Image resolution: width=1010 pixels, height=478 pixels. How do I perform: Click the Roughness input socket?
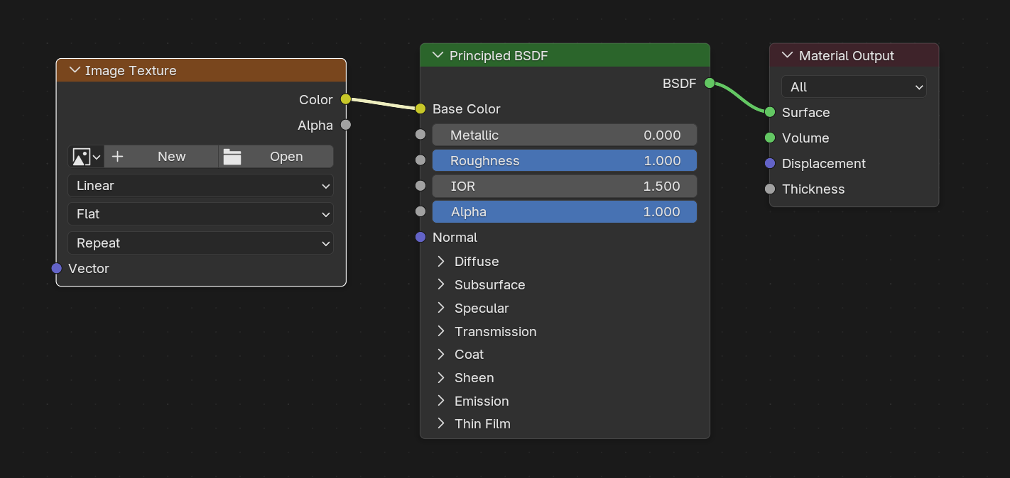tap(420, 160)
